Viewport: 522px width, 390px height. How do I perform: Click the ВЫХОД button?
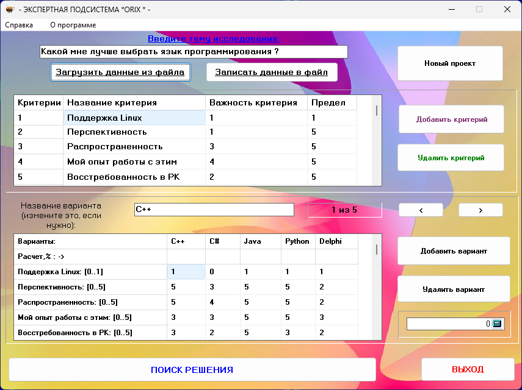[x=468, y=369]
